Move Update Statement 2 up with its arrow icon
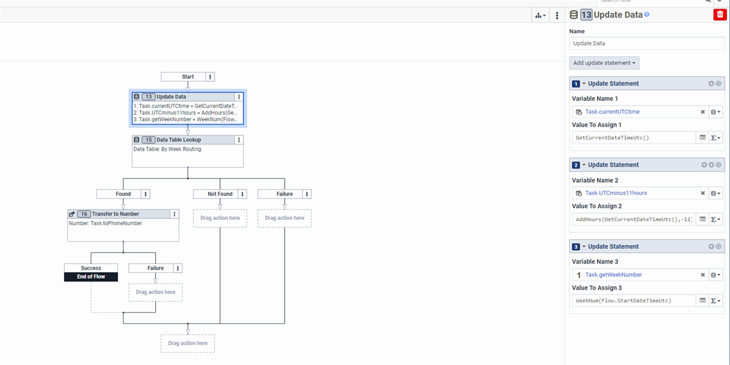 coord(704,165)
